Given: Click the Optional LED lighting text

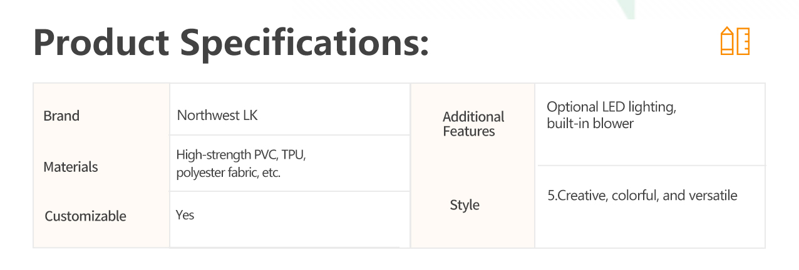Looking at the screenshot, I should pos(611,107).
